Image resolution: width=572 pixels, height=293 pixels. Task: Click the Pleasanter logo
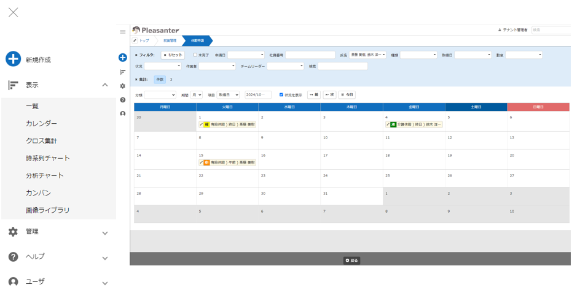pos(155,30)
